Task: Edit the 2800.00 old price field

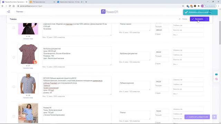Action: pyautogui.click(x=162, y=30)
